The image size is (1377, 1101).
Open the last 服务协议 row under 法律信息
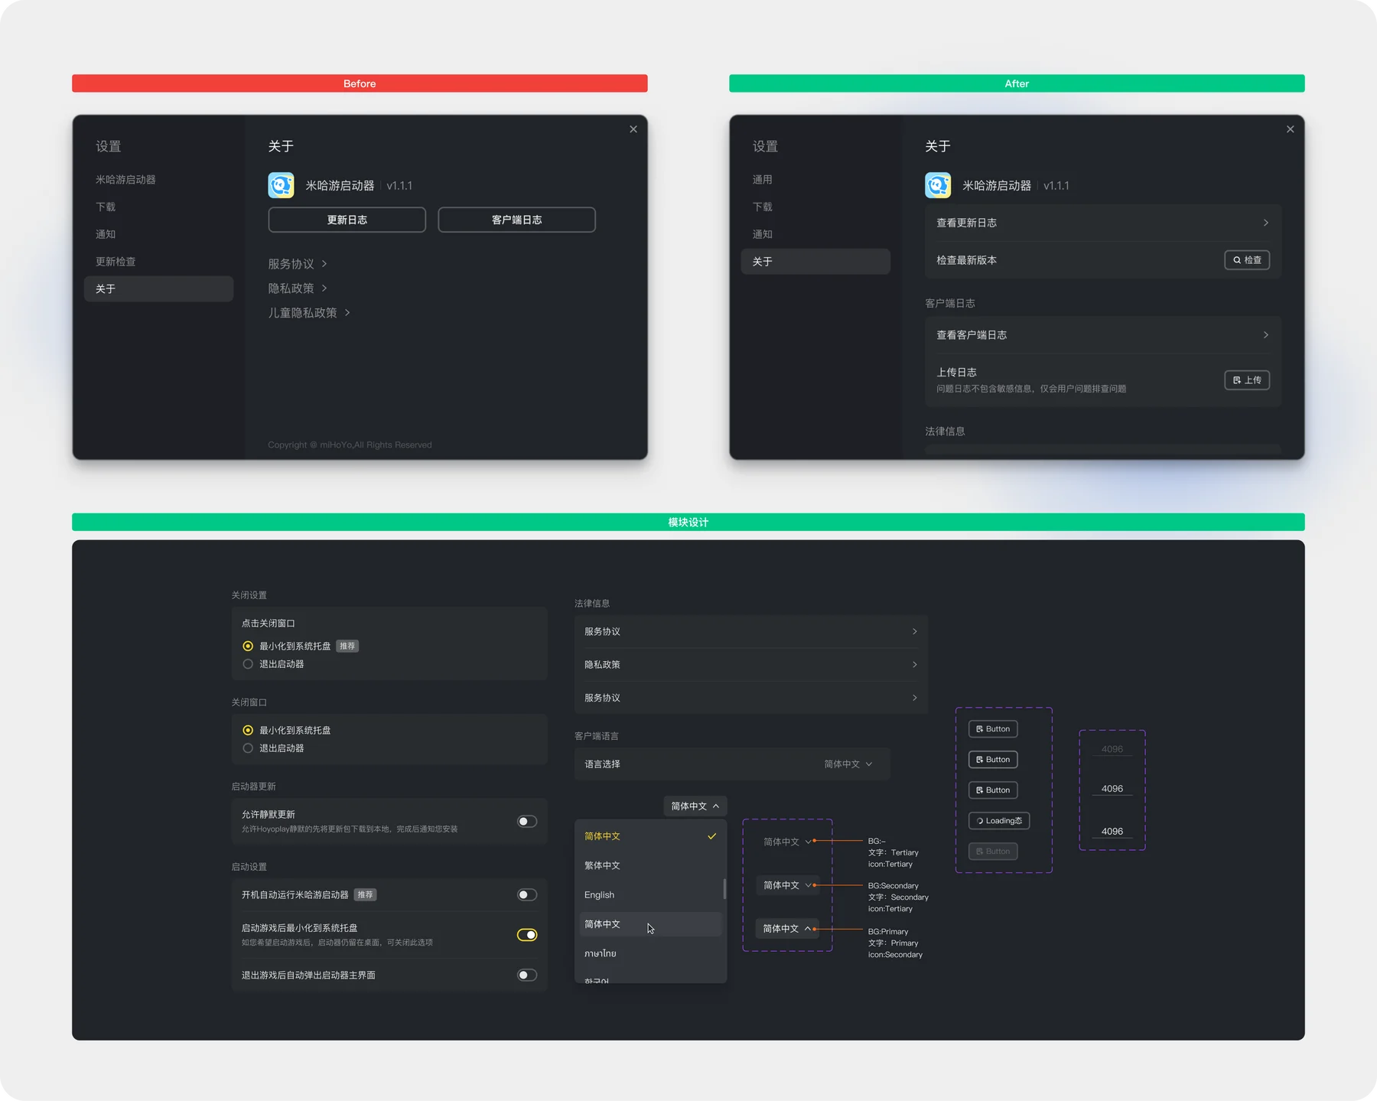[x=750, y=698]
